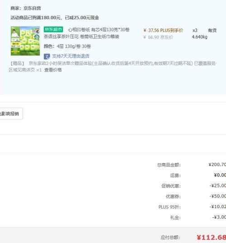This screenshot has height=243, width=226.
Task: Click the 影响报销 button
Action: 11,114
